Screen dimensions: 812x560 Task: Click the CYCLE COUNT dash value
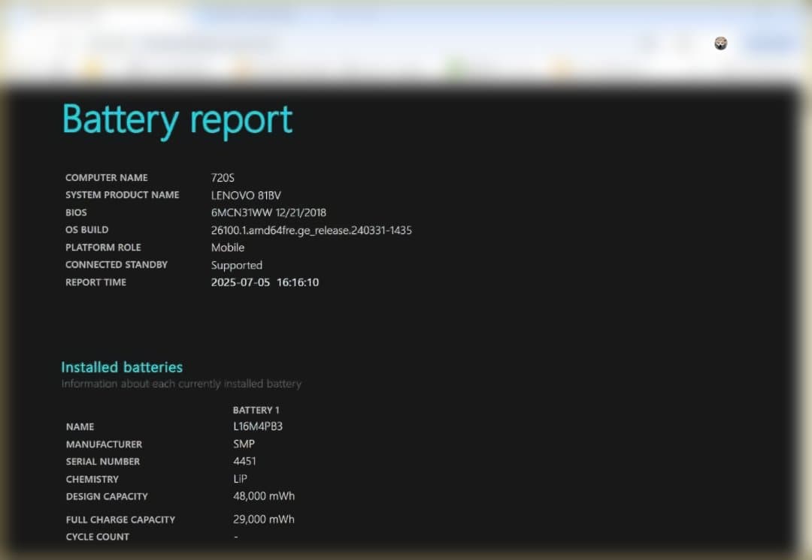(x=235, y=537)
